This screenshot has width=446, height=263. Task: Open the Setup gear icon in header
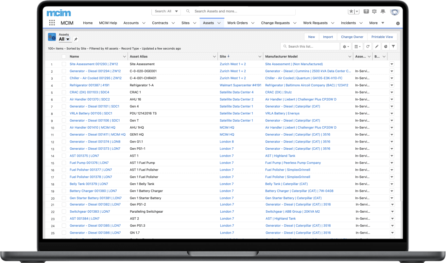(x=374, y=11)
